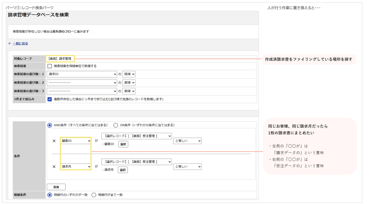The image size is (369, 204).
Task: Open 選択レコード dropdown in 顧客ID row
Action: pos(137,136)
